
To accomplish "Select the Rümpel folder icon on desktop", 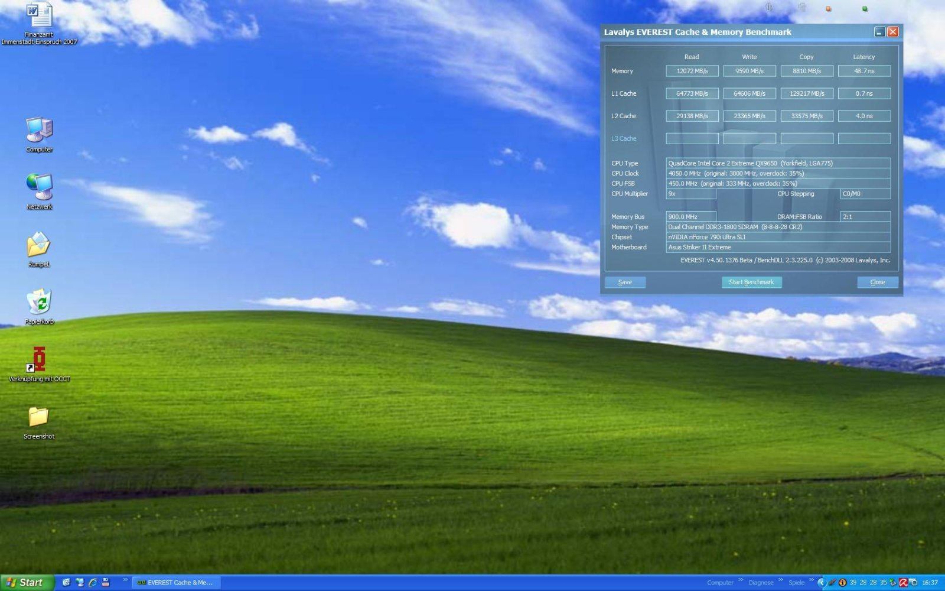I will tap(39, 249).
